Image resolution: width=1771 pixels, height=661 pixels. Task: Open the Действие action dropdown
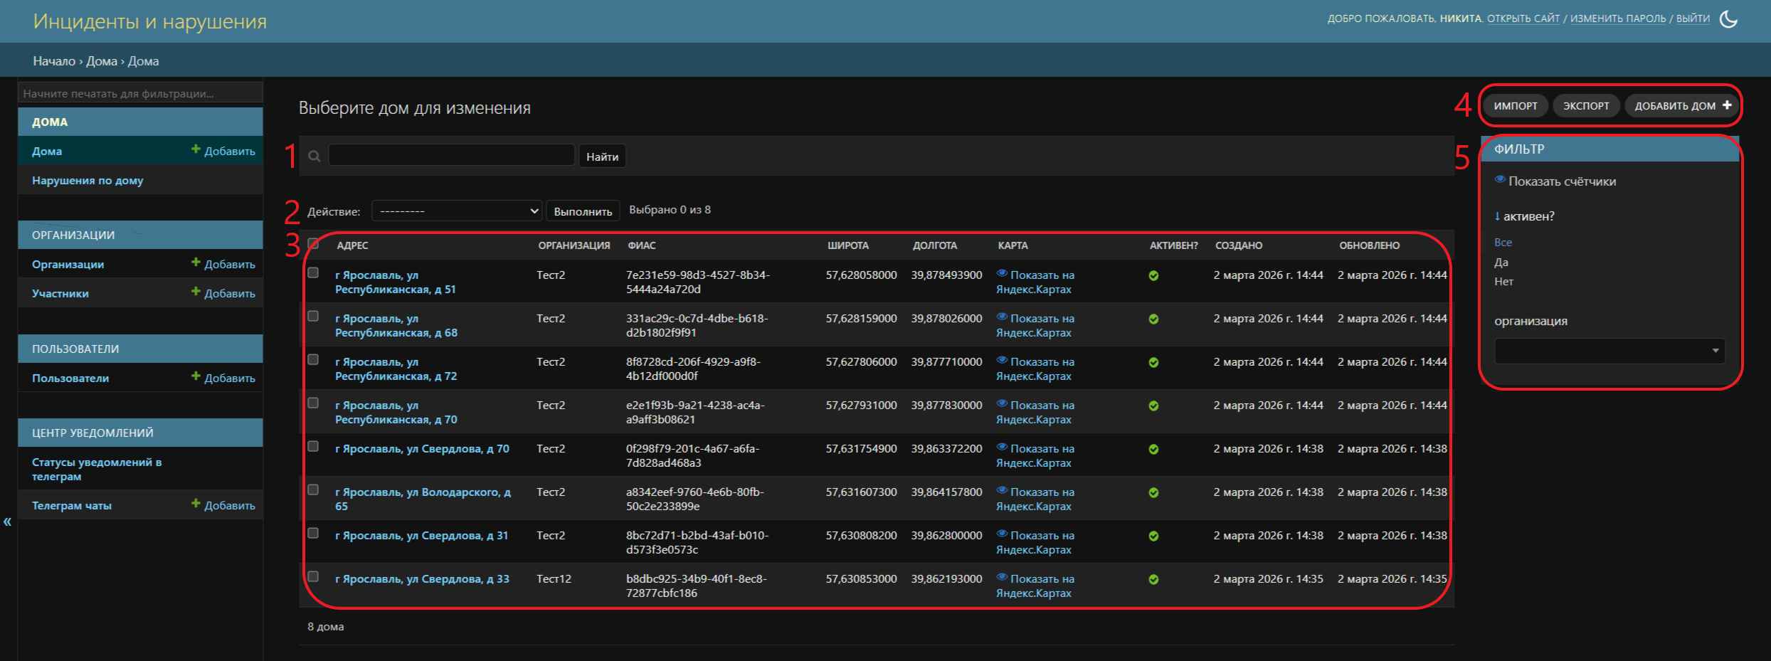456,211
